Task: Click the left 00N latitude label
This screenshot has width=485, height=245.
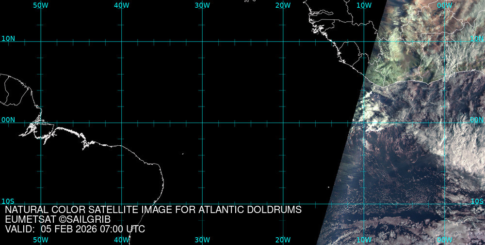Action: (x=8, y=120)
